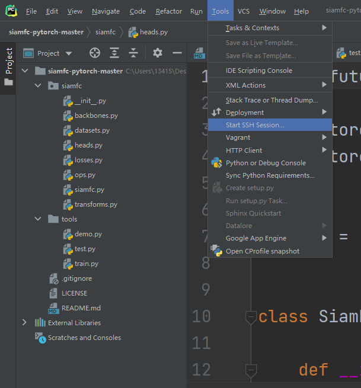Click the Python file icon beside backbones.py

click(x=68, y=116)
